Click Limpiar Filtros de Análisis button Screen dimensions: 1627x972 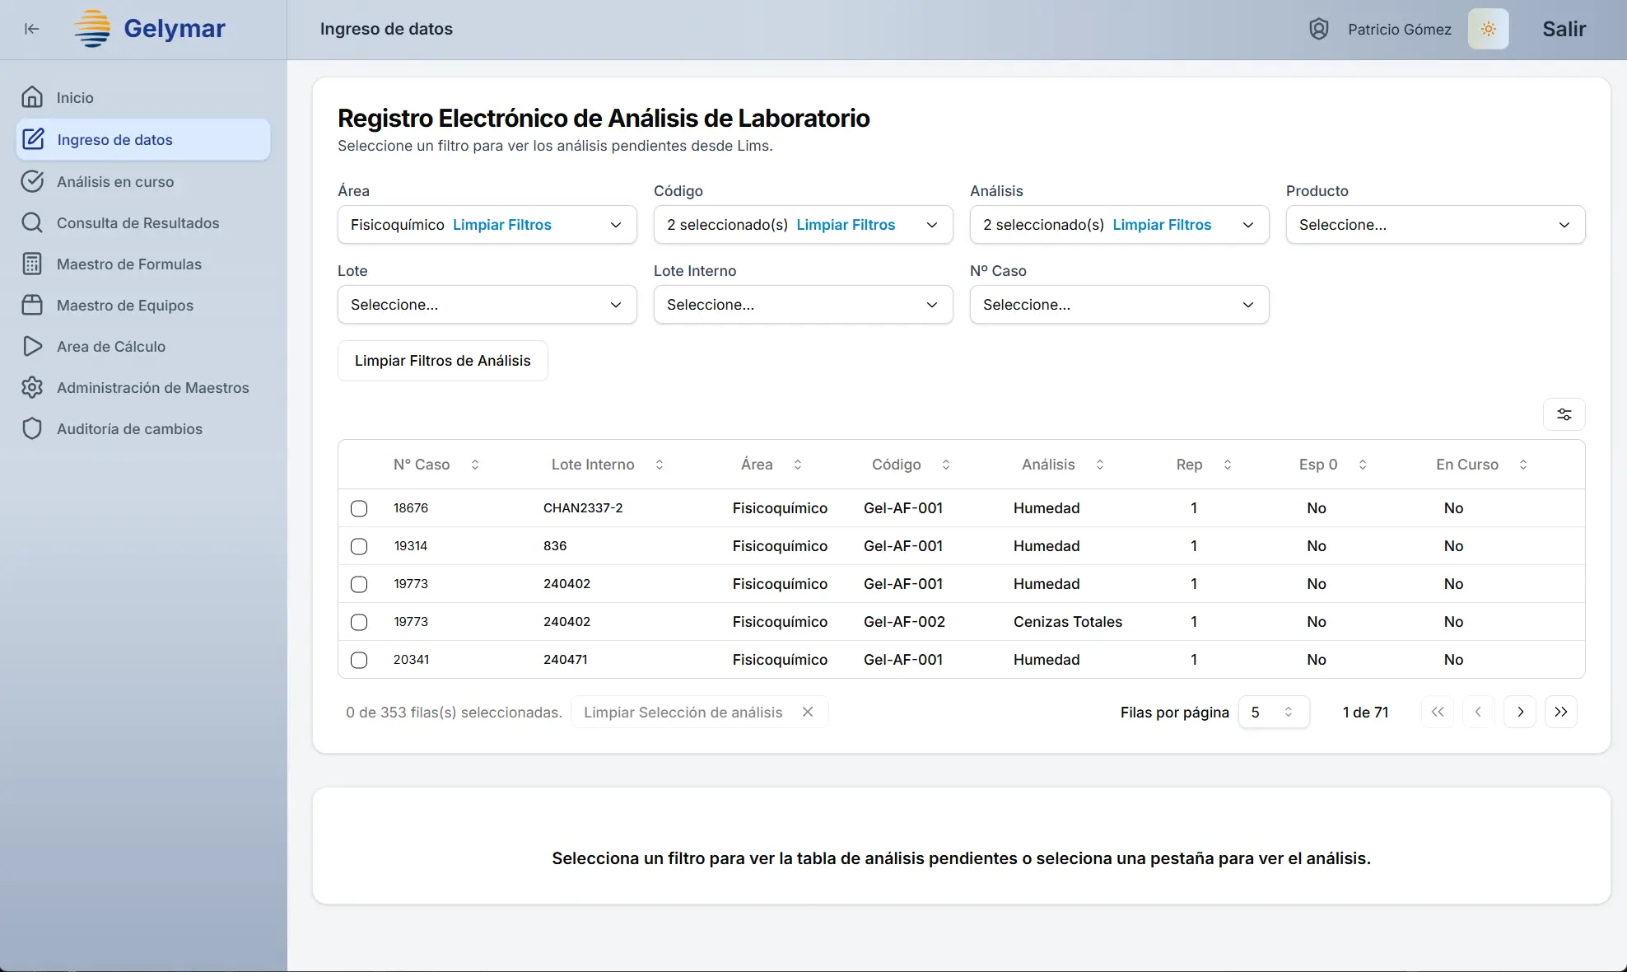(x=442, y=361)
